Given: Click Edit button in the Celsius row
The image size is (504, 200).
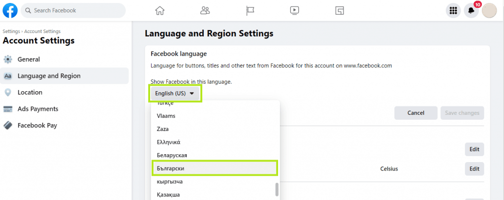Looking at the screenshot, I should click(x=474, y=168).
